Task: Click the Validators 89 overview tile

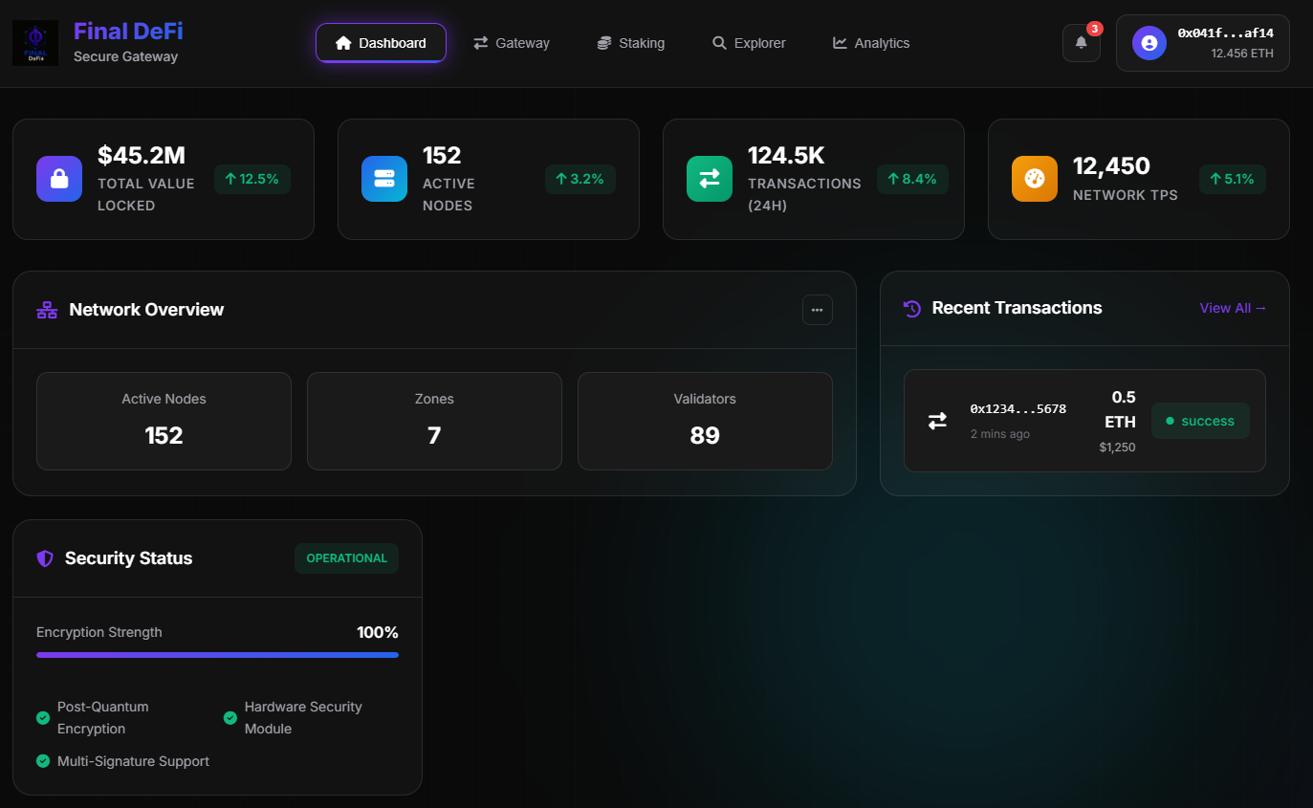Action: click(x=705, y=421)
